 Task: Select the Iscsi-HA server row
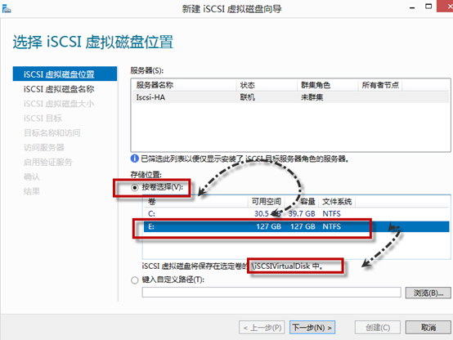[x=290, y=97]
